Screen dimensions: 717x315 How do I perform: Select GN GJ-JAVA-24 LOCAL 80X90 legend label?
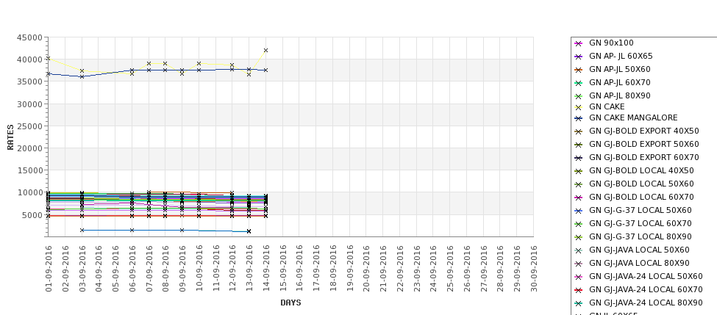coord(646,303)
